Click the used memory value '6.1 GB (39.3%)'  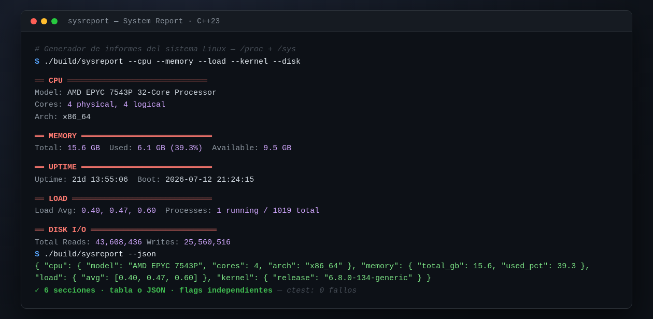(170, 148)
